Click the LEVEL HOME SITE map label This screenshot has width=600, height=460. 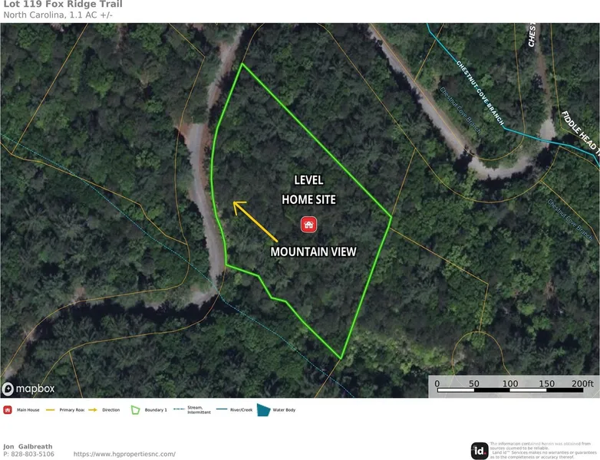coord(308,189)
